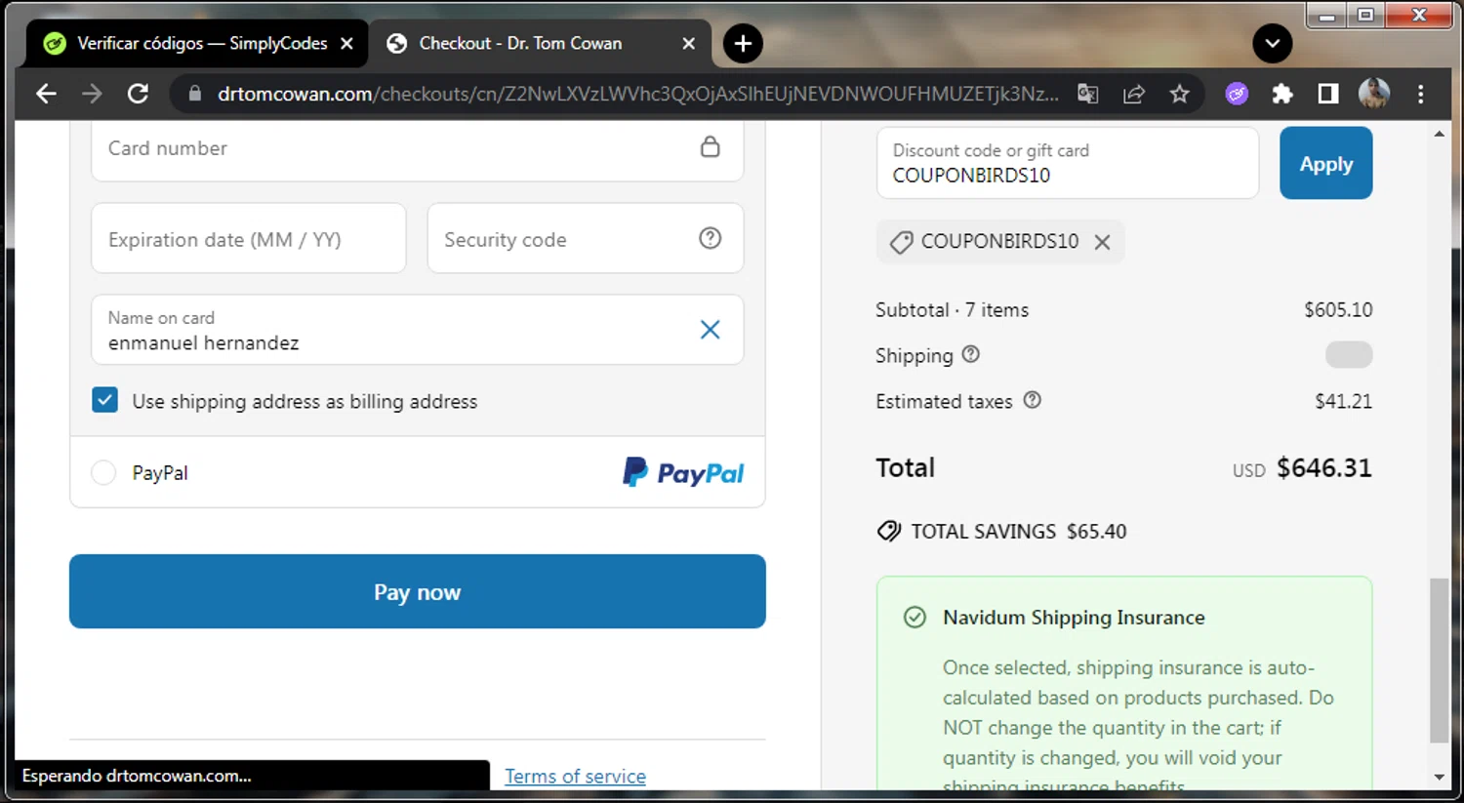
Task: Open the purple SimplyCodes extension icon
Action: pyautogui.click(x=1237, y=94)
